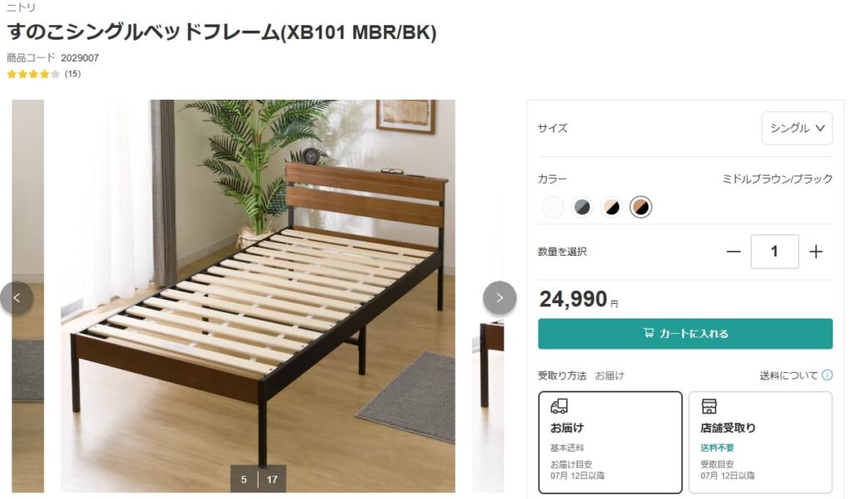Image resolution: width=851 pixels, height=499 pixels.
Task: Select お届け delivery option
Action: (x=610, y=442)
